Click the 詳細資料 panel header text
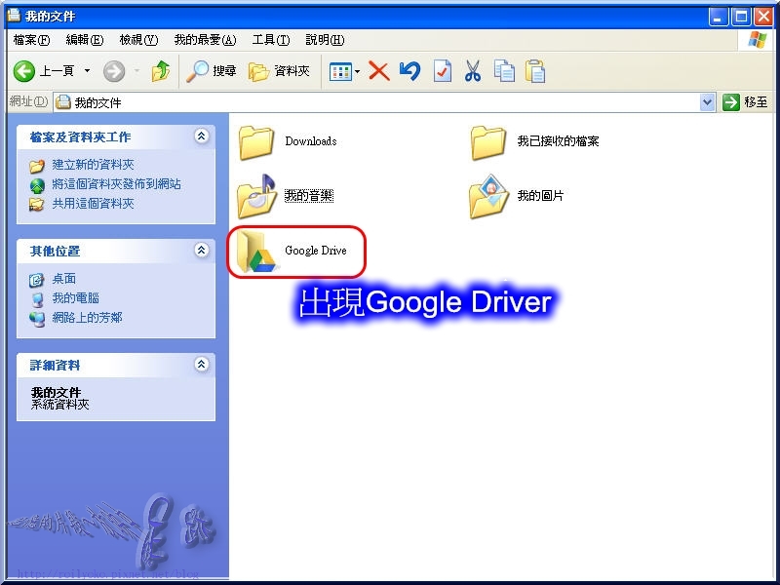 click(55, 365)
